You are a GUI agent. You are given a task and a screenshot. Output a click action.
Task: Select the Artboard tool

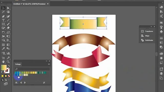pyautogui.click(x=3, y=58)
